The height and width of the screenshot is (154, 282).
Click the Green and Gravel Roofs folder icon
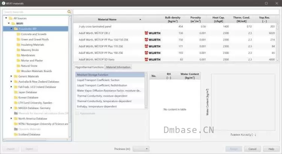click(x=18, y=39)
